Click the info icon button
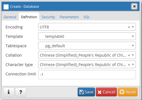Image resolution: width=142 pixels, height=100 pixels. pyautogui.click(x=9, y=92)
